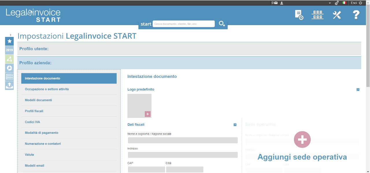Select Codici IVA in the settings menu
The image size is (370, 173).
click(32, 122)
